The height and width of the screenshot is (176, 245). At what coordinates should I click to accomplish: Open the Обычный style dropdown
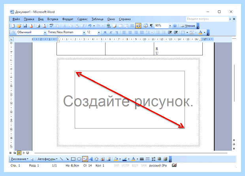(x=45, y=32)
